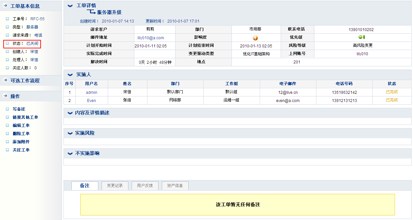Click the flow icon before 服务器升级 title
The image size is (413, 220).
pos(91,12)
